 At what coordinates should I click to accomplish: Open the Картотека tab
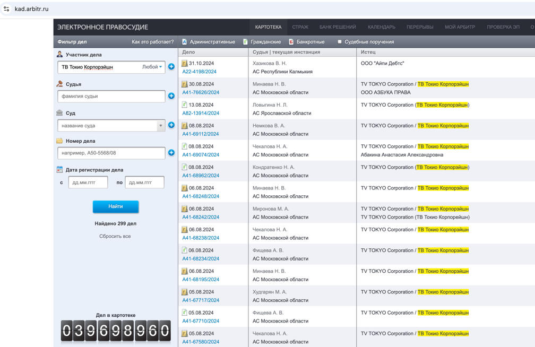[268, 27]
